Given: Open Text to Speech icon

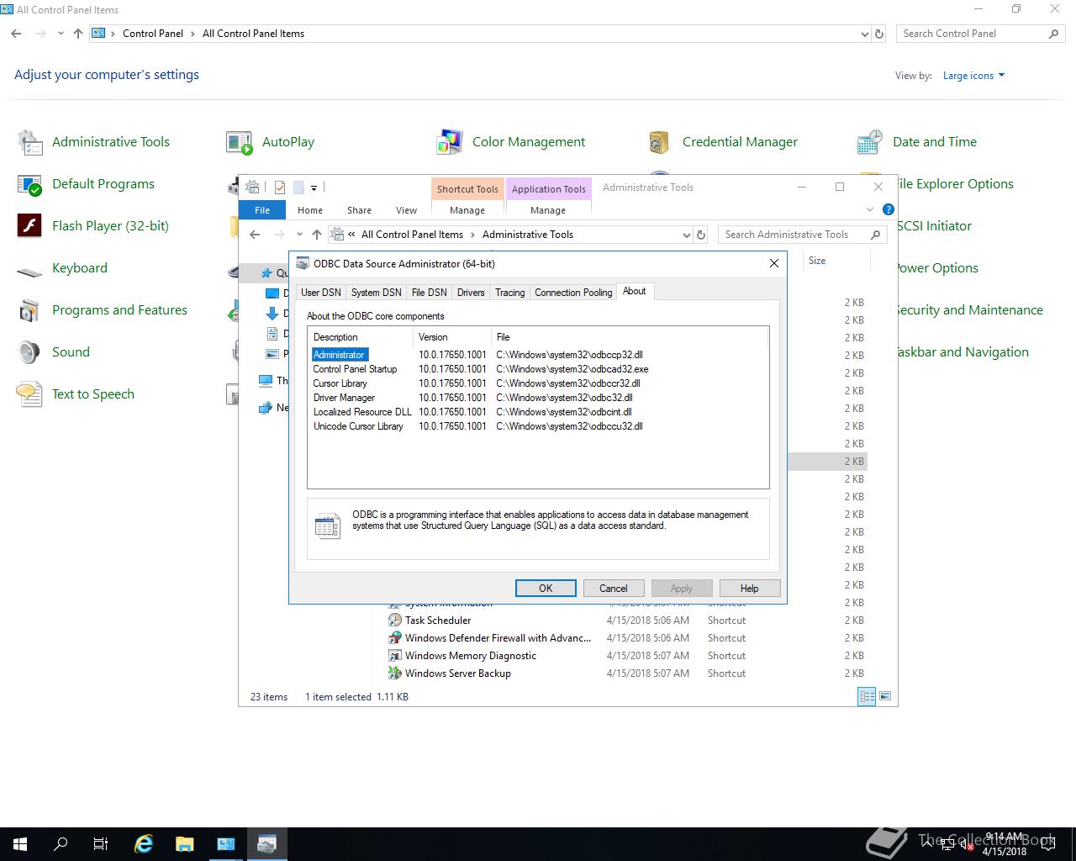Looking at the screenshot, I should (x=30, y=394).
